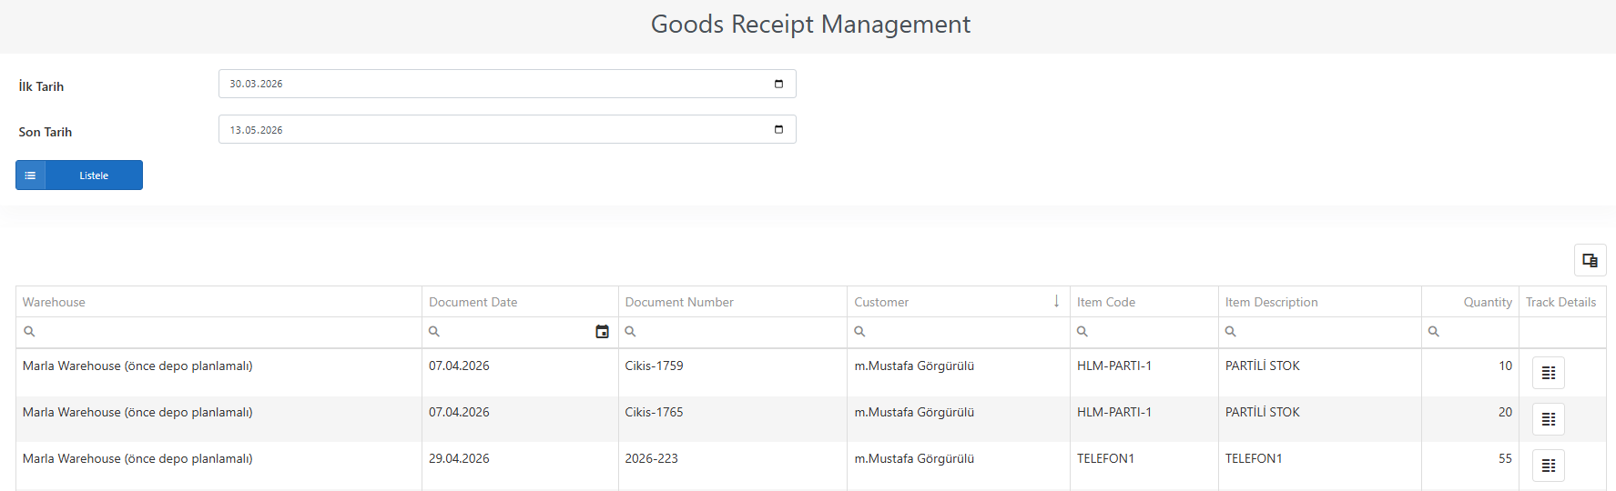Focus the Son Tarih date field
The width and height of the screenshot is (1616, 491).
[507, 129]
